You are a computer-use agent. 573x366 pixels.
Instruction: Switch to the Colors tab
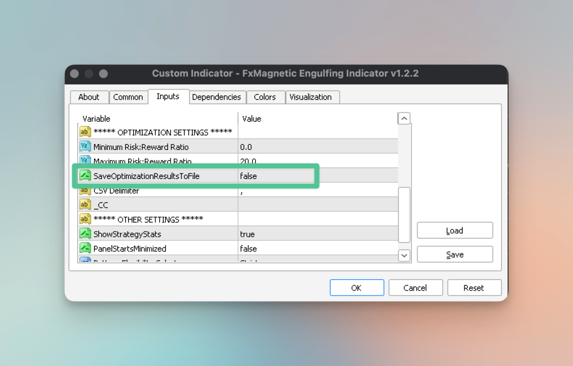click(265, 97)
